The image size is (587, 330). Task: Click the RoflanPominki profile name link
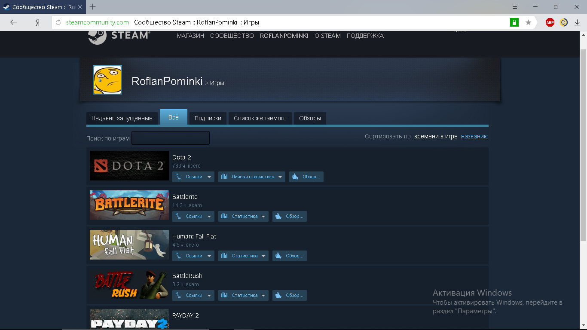click(167, 81)
